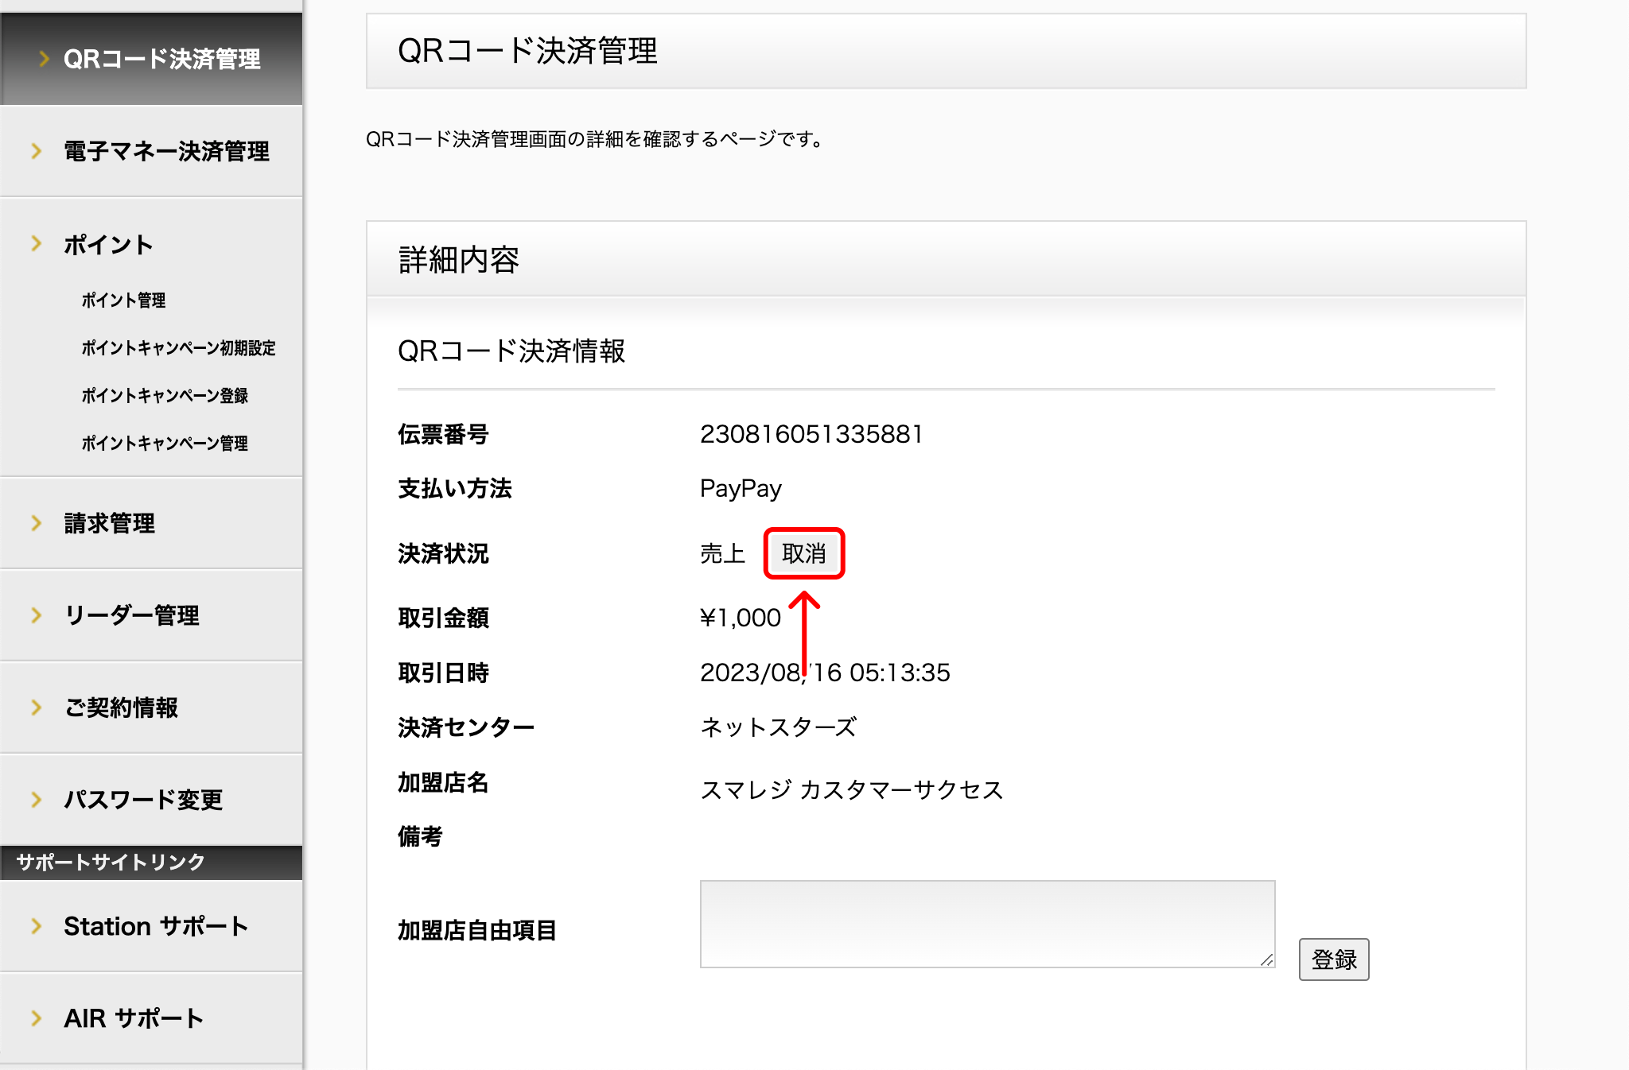This screenshot has height=1070, width=1629.
Task: Select ポイントキャンペーン初期設定 link
Action: tap(178, 348)
